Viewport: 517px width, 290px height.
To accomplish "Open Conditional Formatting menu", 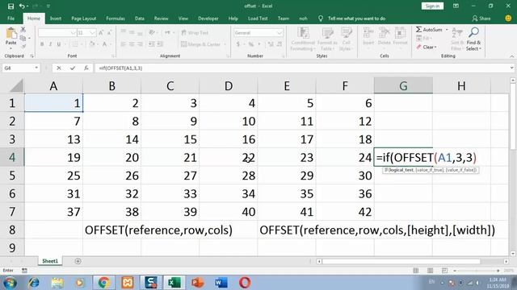I will point(303,39).
